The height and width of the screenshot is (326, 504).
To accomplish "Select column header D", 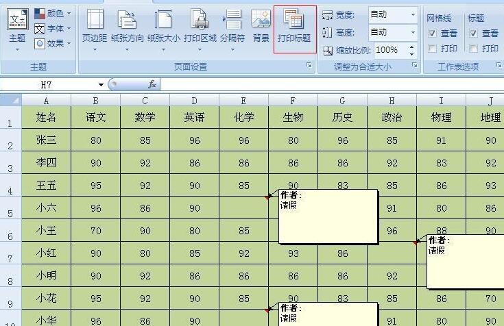I will [195, 101].
